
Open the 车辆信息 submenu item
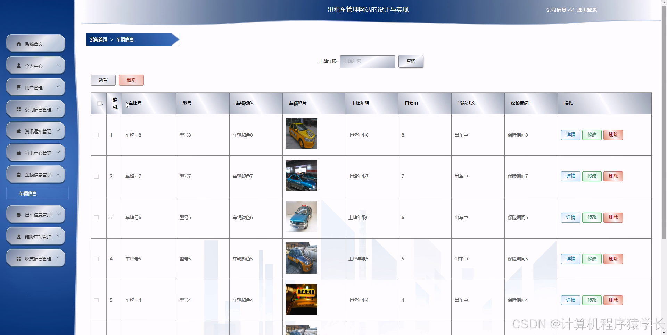tap(38, 193)
